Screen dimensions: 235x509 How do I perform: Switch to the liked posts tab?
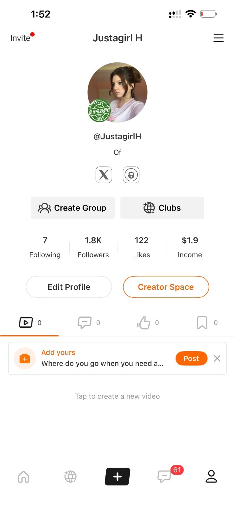[x=147, y=323]
